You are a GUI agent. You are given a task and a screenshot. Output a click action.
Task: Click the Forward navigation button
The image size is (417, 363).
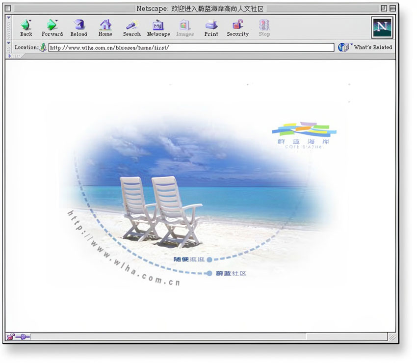click(x=52, y=27)
